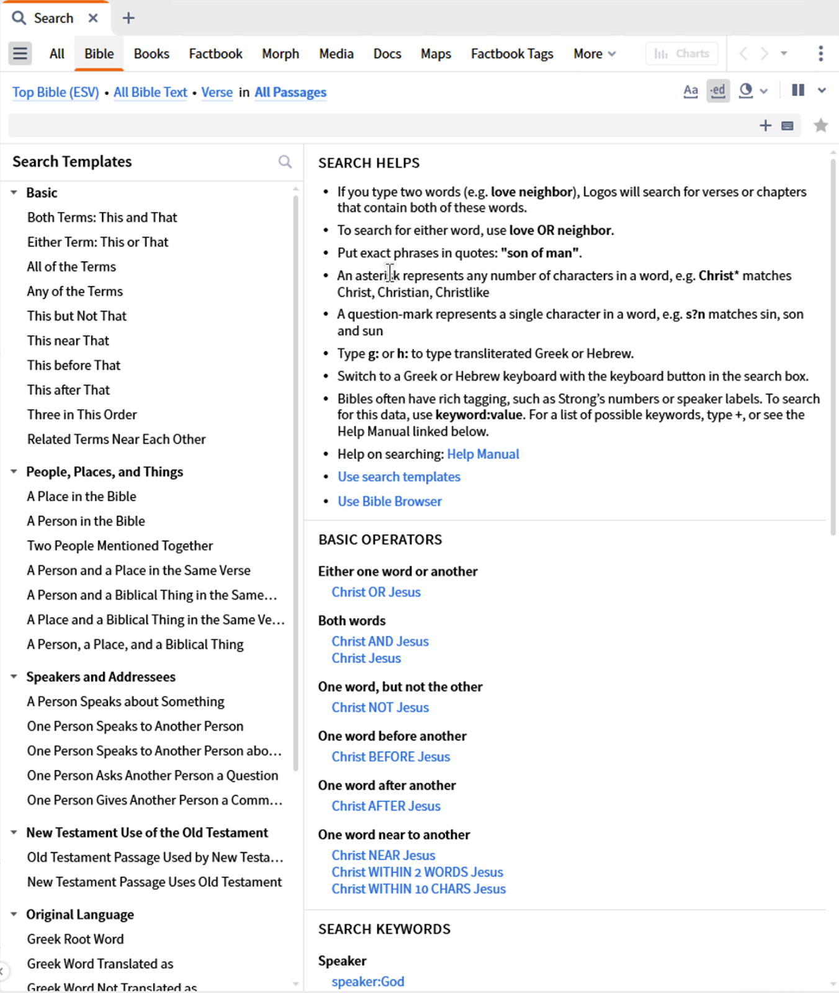This screenshot has width=839, height=993.
Task: Click the plus add search term icon
Action: pos(765,125)
